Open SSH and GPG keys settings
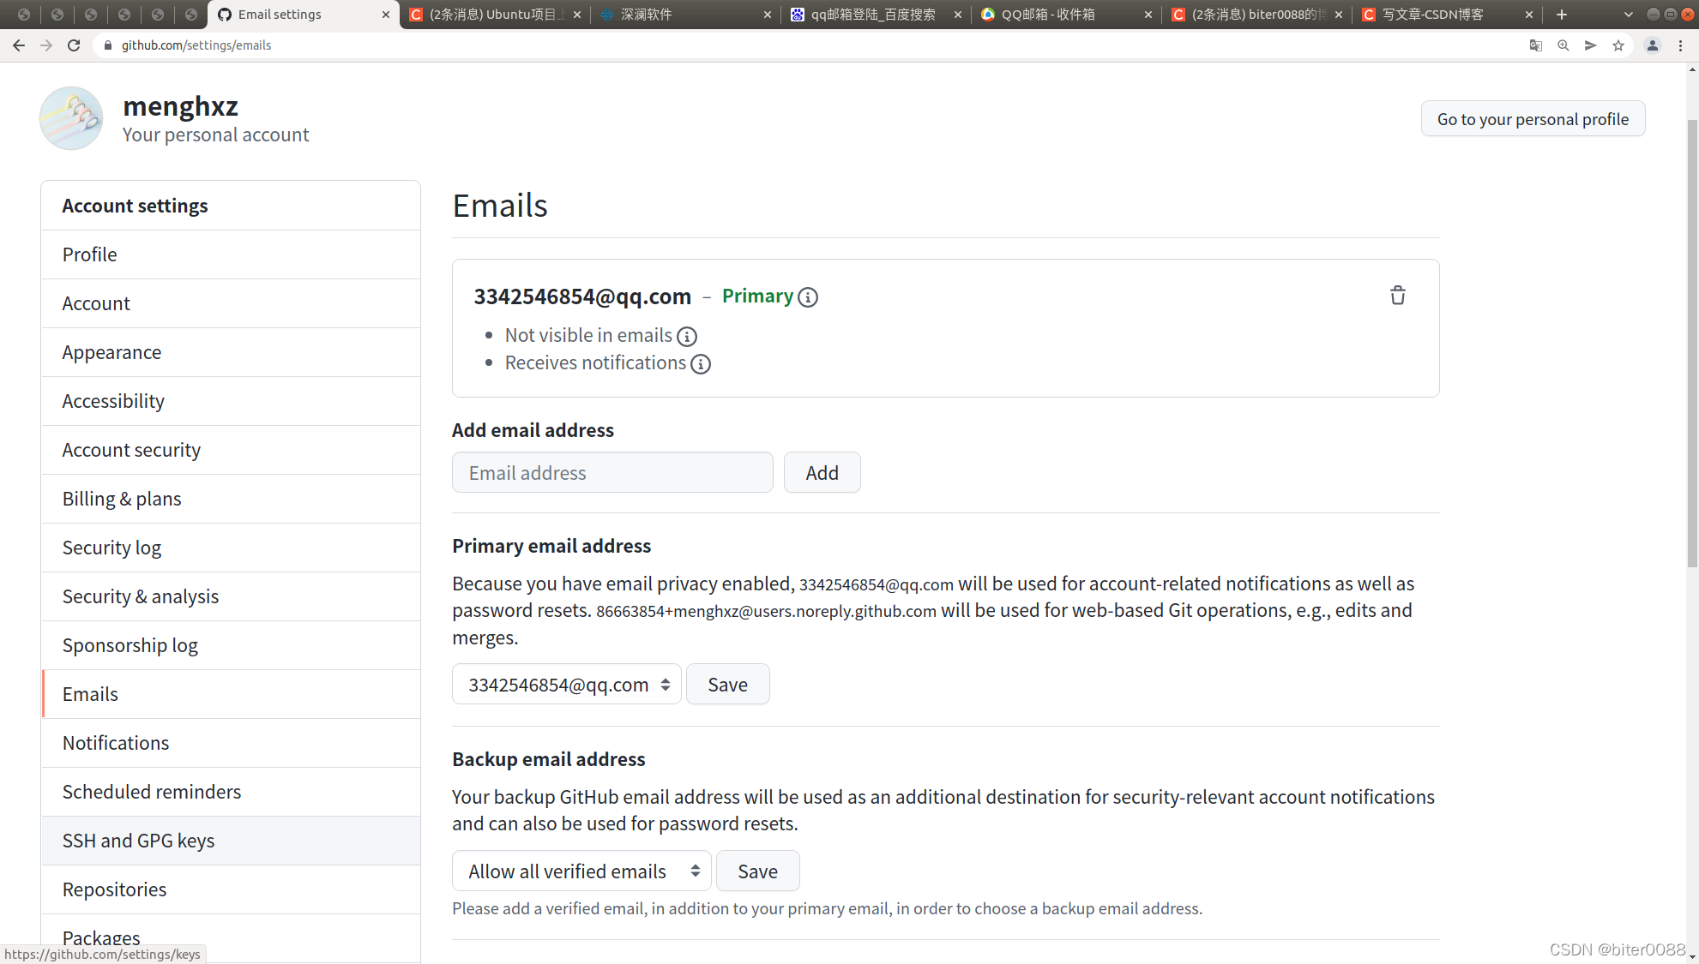Image resolution: width=1699 pixels, height=964 pixels. pyautogui.click(x=138, y=841)
